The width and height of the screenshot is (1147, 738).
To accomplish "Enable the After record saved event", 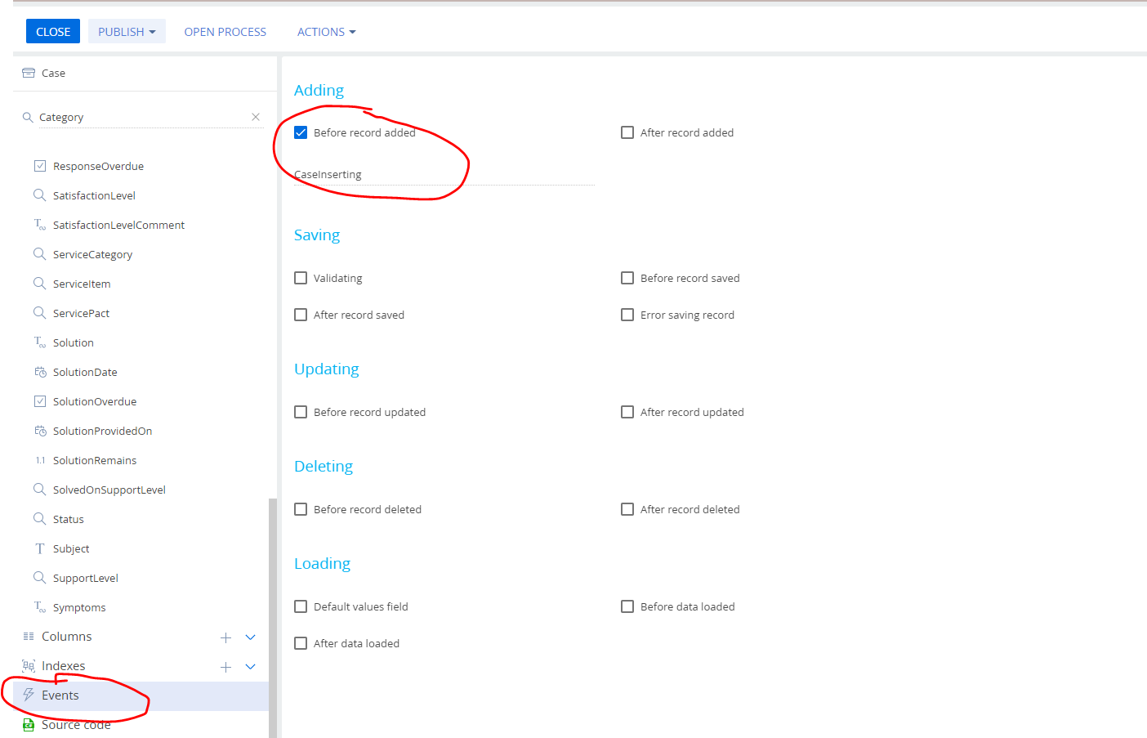I will coord(301,315).
